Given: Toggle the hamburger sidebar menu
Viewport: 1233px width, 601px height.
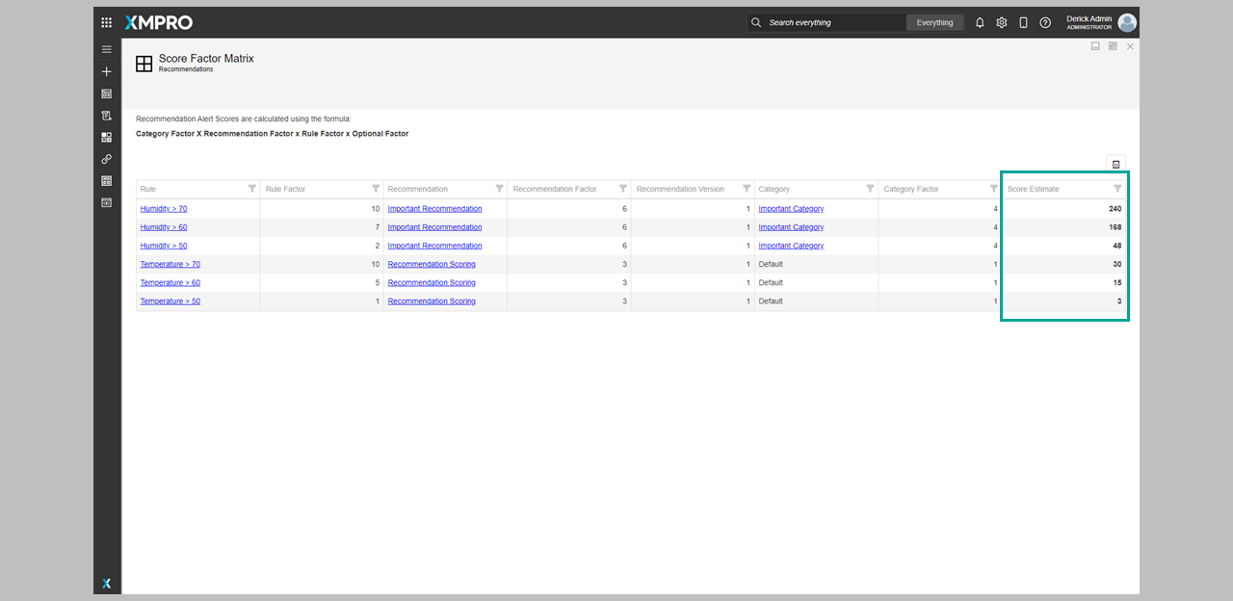Looking at the screenshot, I should (107, 49).
